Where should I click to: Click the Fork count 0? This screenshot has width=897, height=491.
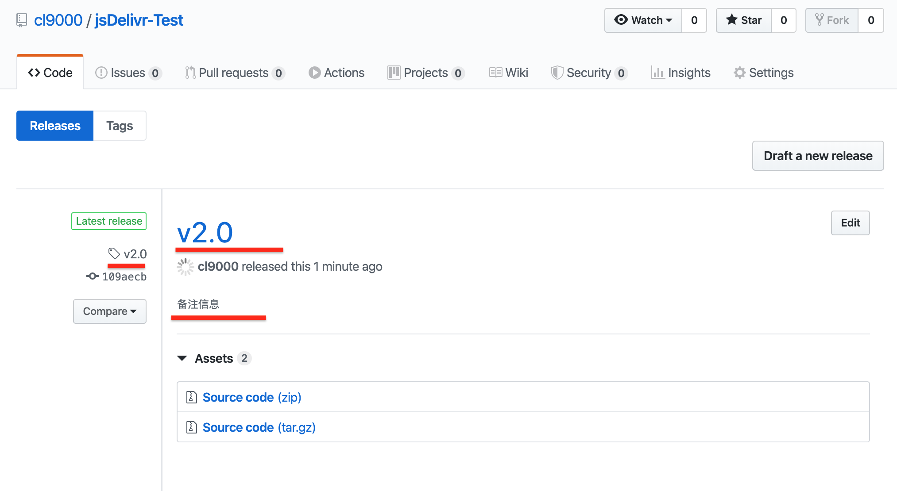871,20
